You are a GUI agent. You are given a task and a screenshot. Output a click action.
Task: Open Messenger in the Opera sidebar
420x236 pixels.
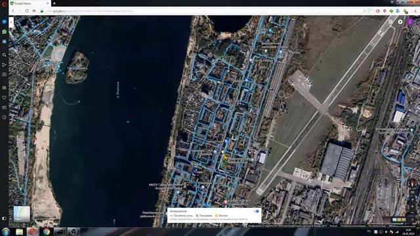click(x=5, y=22)
